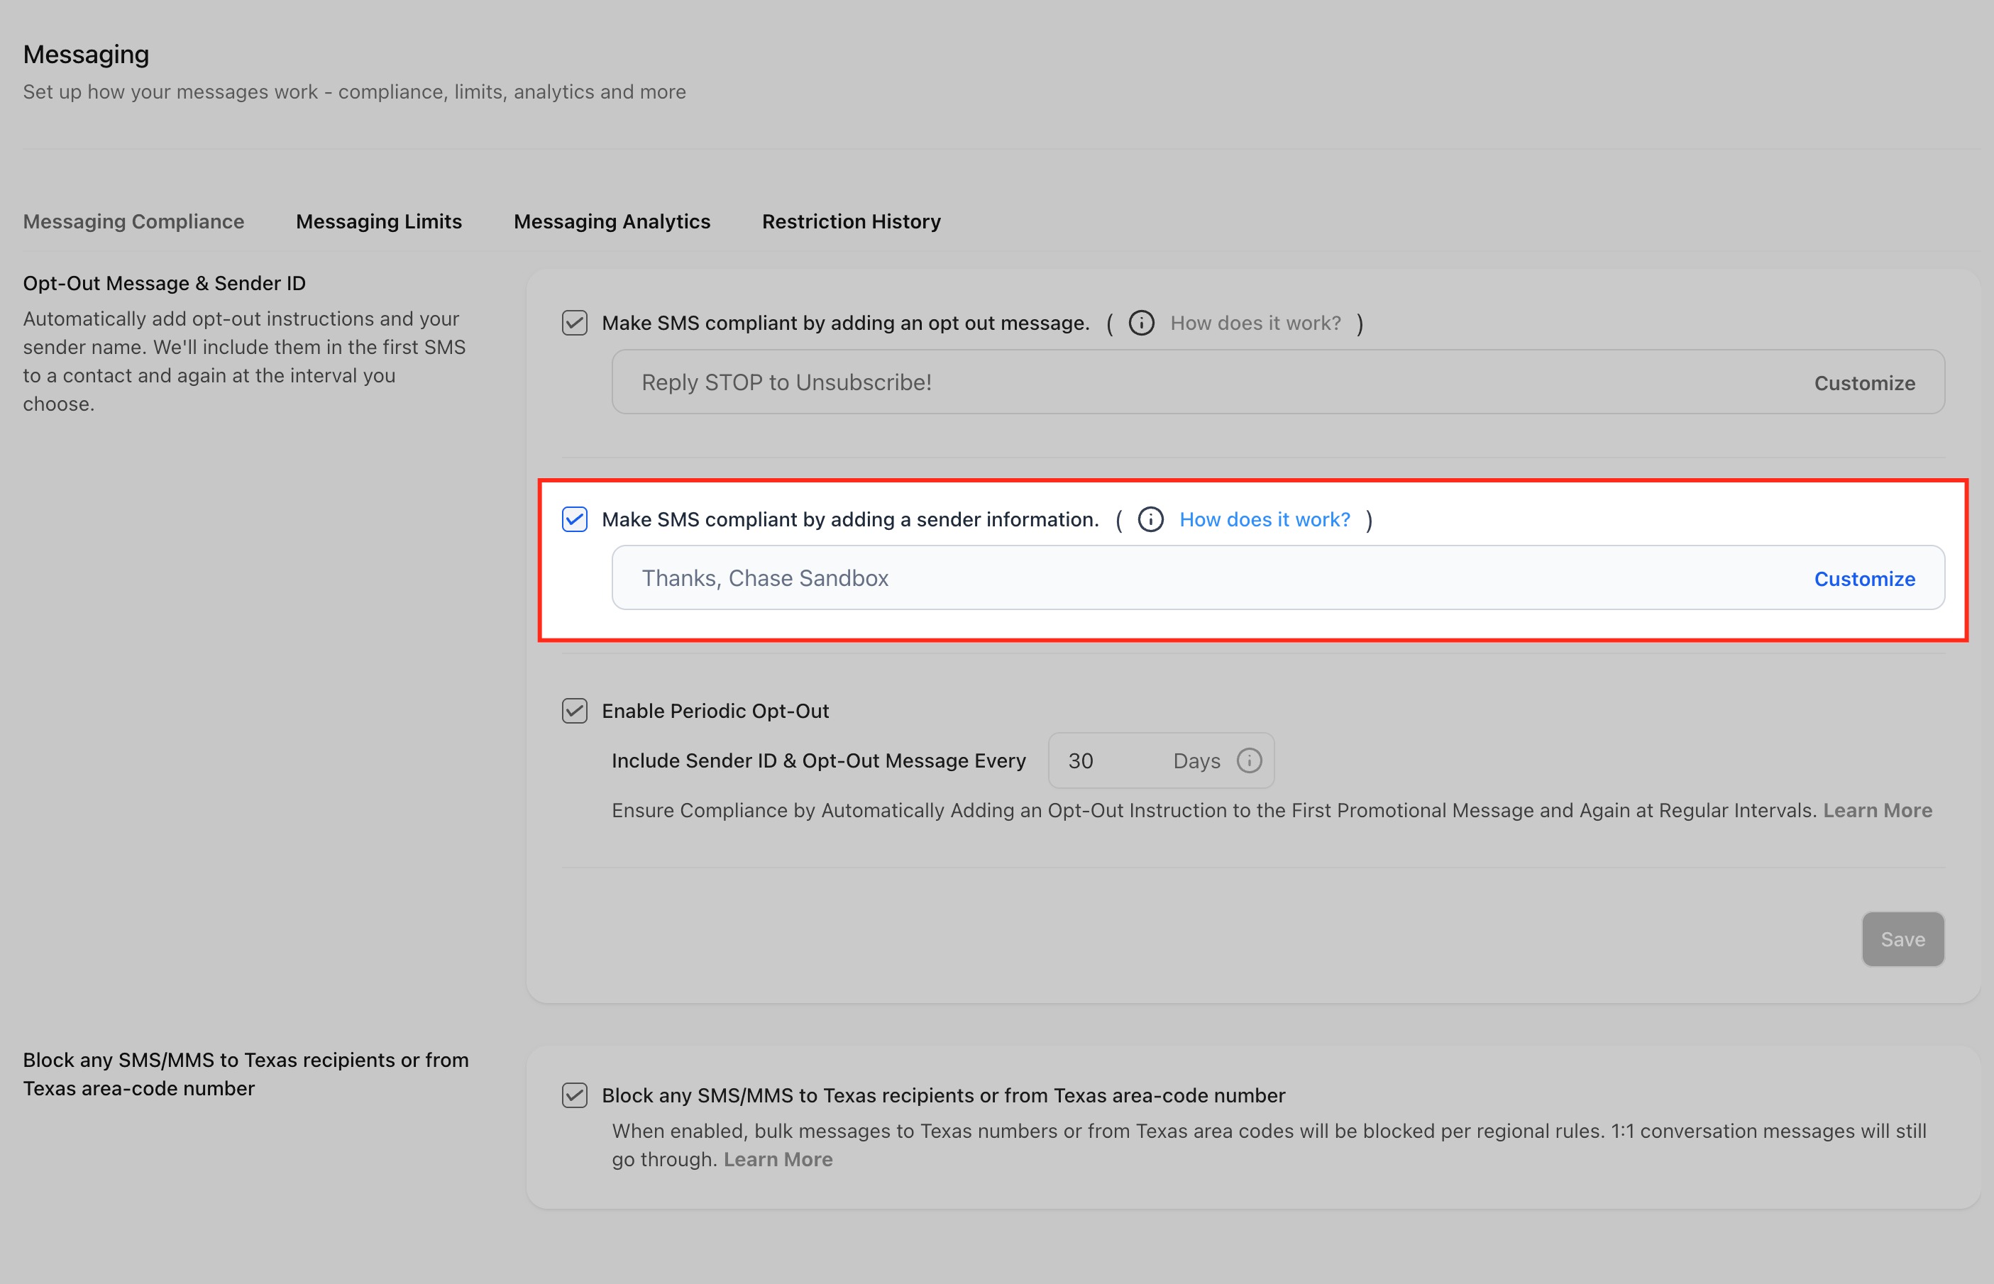
Task: Uncheck Block SMS/MMS to Texas checkbox
Action: [575, 1095]
